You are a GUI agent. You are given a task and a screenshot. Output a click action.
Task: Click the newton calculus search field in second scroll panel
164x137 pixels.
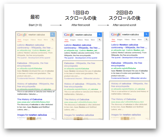[x=133, y=34]
